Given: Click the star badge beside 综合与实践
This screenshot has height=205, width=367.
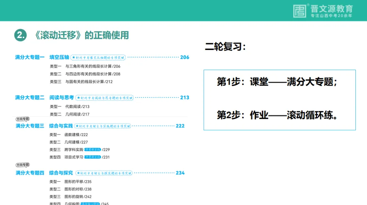Looking at the screenshot, I should pyautogui.click(x=104, y=126).
